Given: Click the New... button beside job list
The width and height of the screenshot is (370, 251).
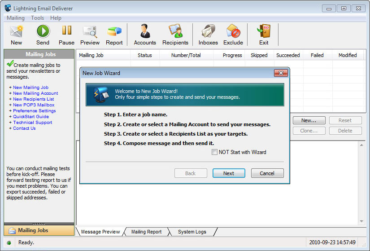Looking at the screenshot, I should point(309,120).
